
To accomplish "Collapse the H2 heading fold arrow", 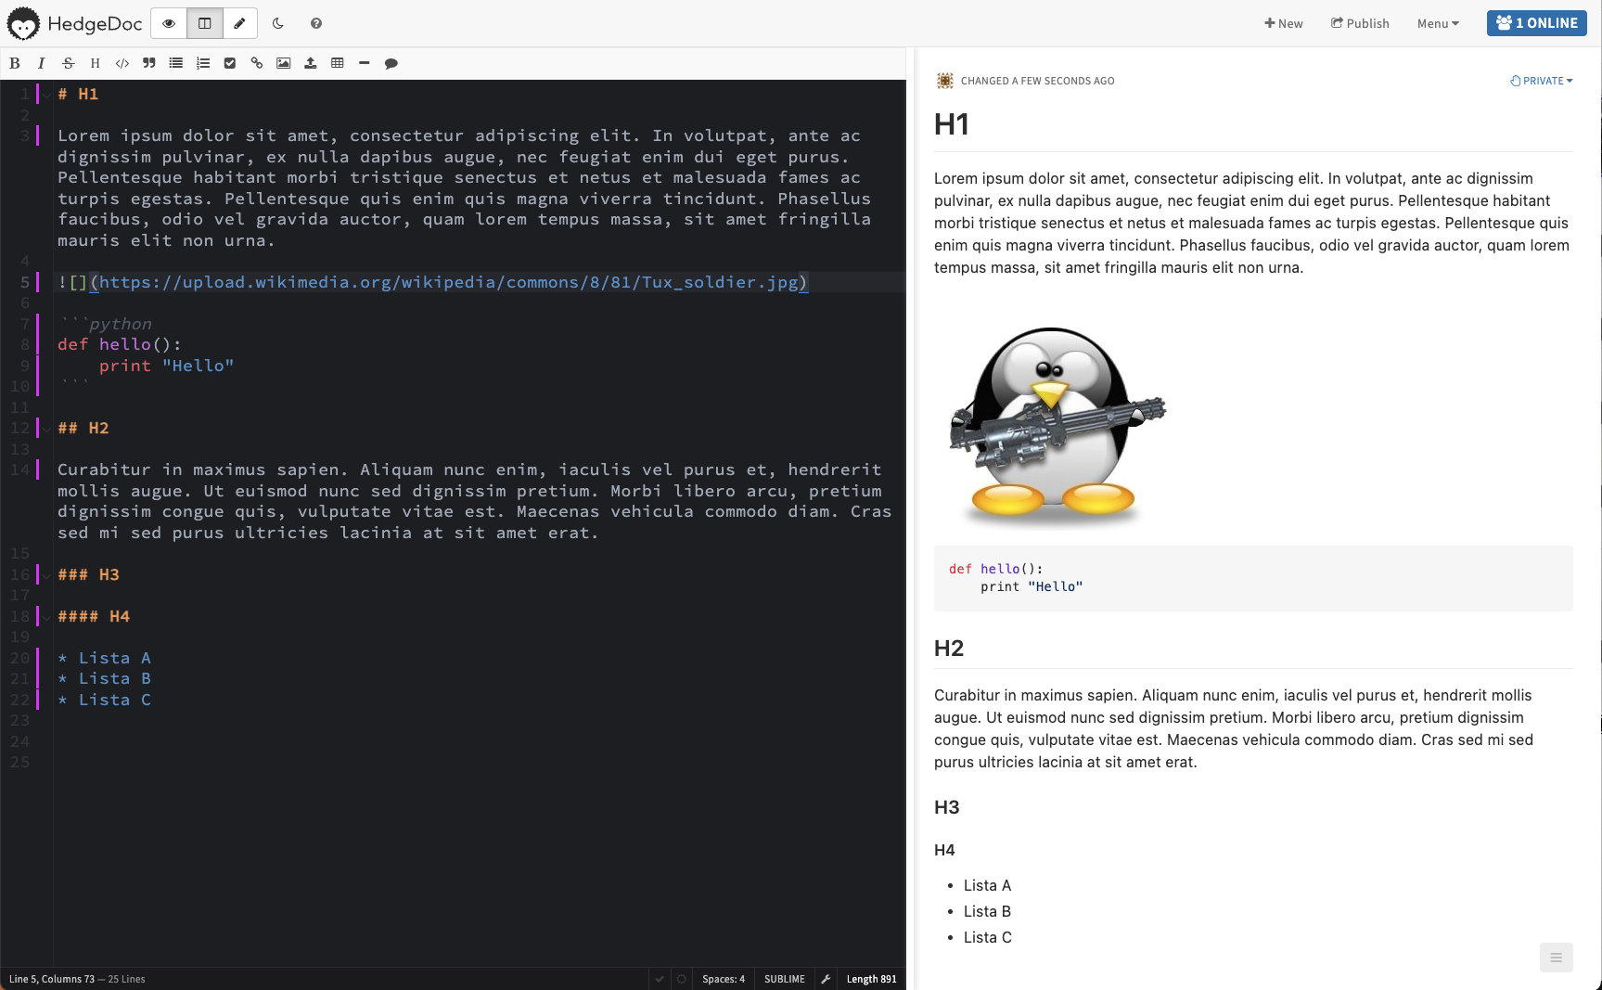I will [x=46, y=429].
